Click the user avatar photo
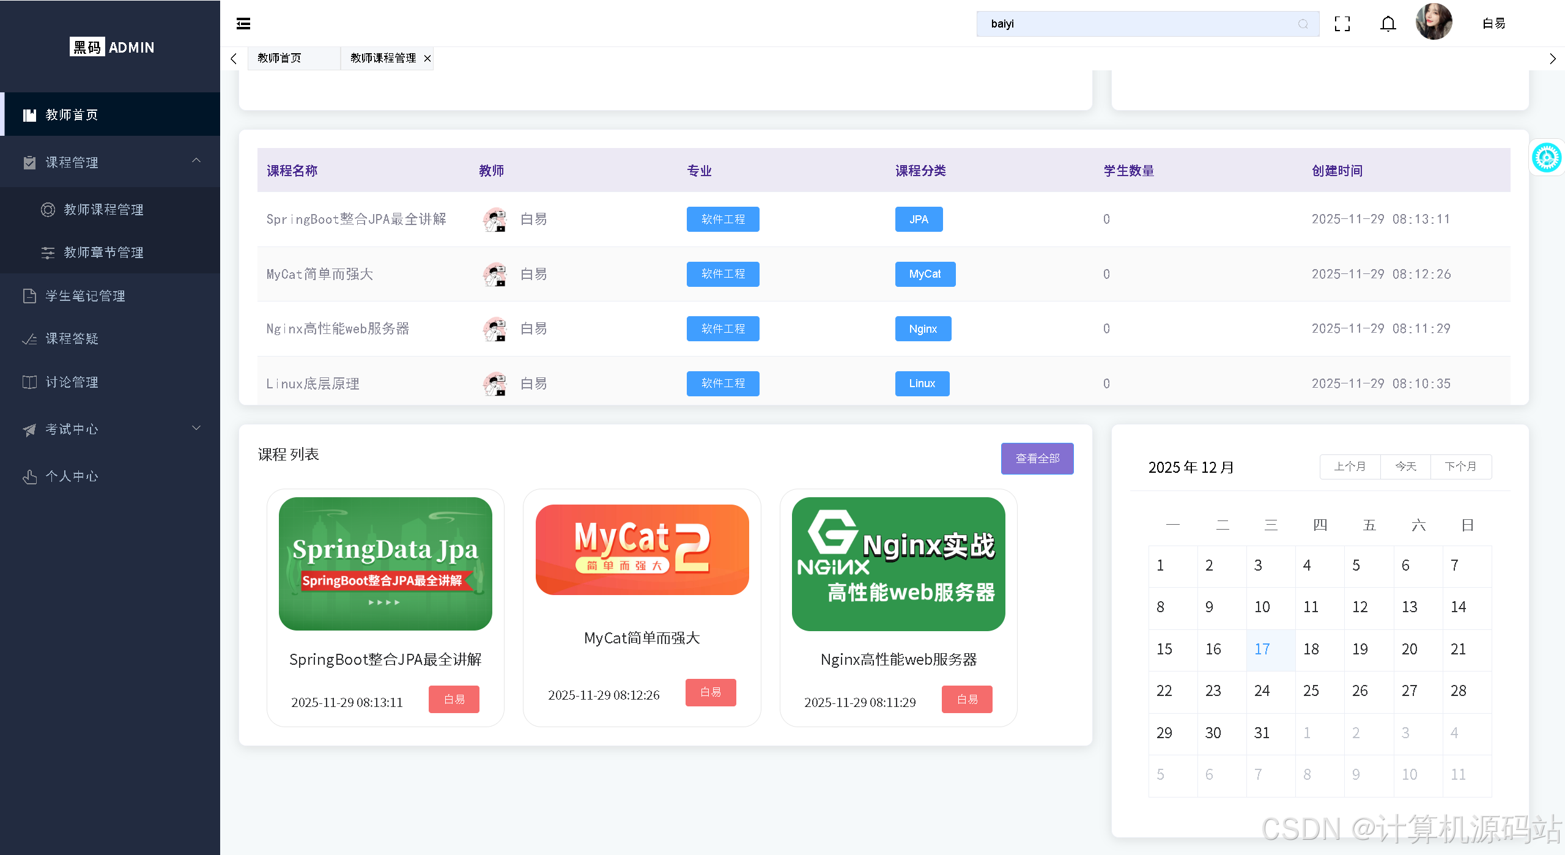Screen dimensions: 1565x855 (1434, 23)
